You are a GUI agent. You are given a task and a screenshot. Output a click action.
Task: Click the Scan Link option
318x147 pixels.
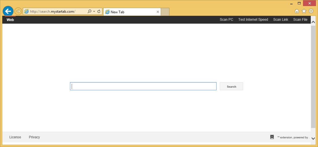point(281,20)
